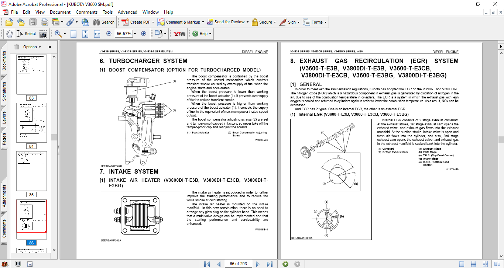Select the Hand tool

[x=9, y=34]
